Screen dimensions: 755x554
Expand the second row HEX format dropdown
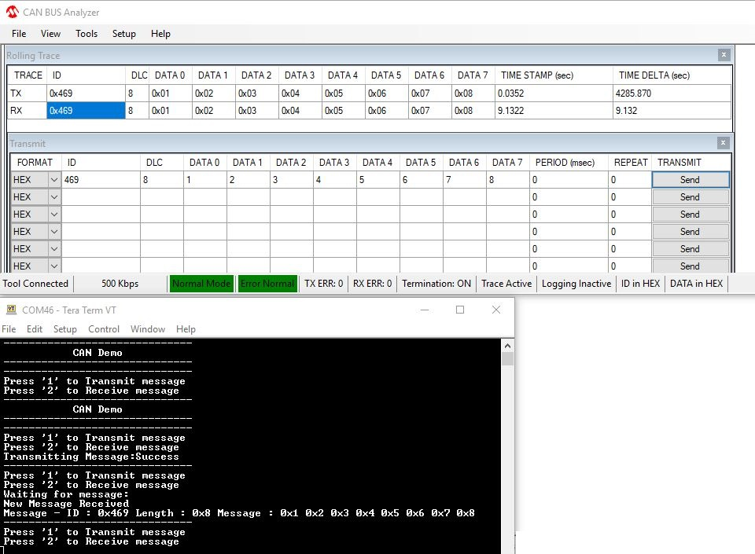tap(54, 197)
